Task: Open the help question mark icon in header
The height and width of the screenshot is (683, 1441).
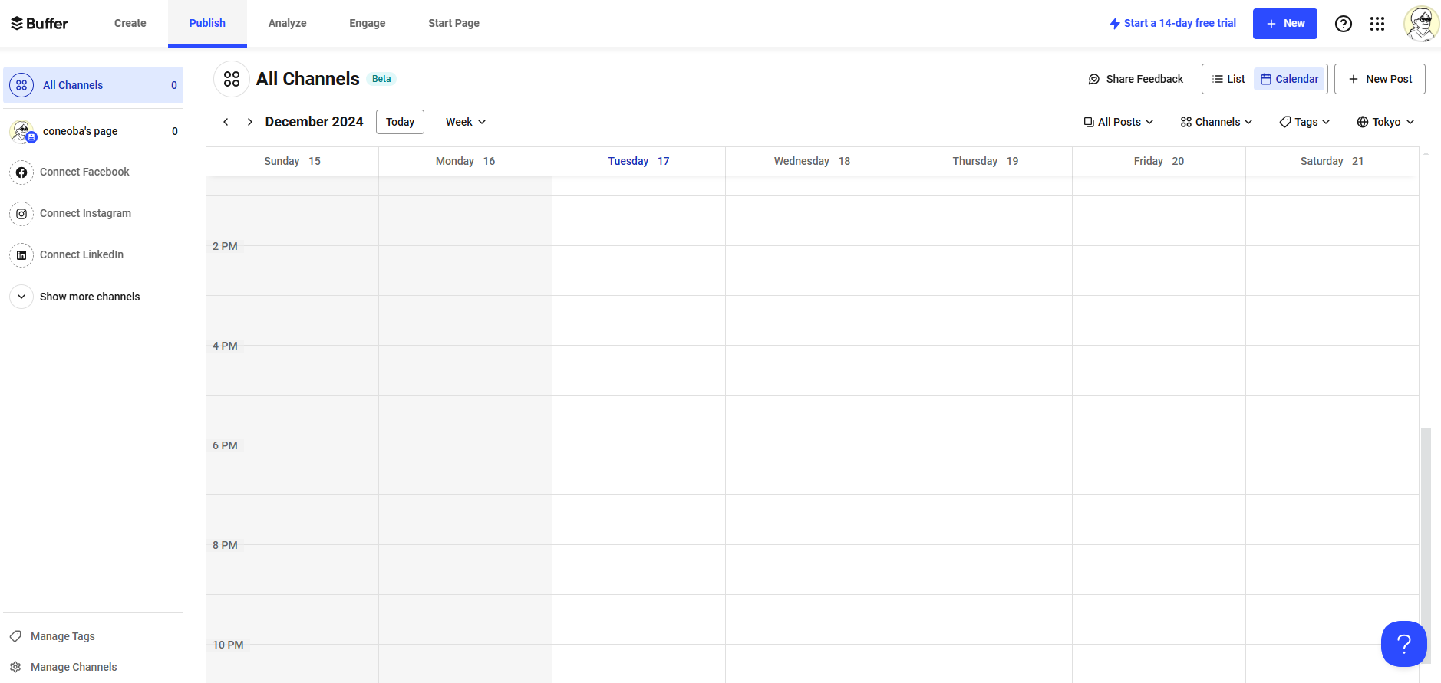Action: click(1343, 24)
